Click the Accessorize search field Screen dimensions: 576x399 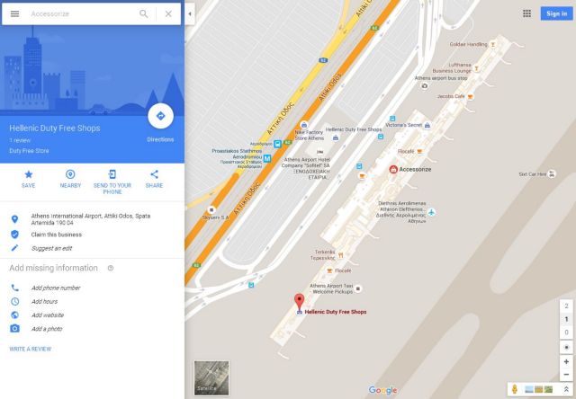tap(83, 14)
